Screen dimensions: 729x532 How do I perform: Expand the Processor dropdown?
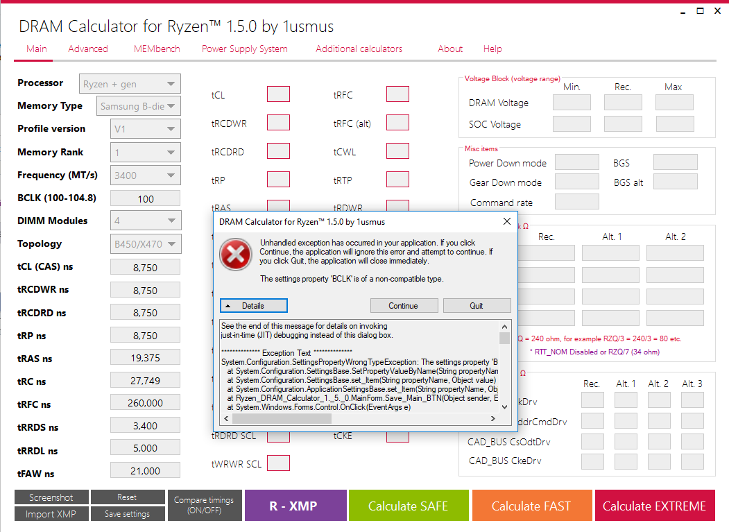(x=130, y=84)
